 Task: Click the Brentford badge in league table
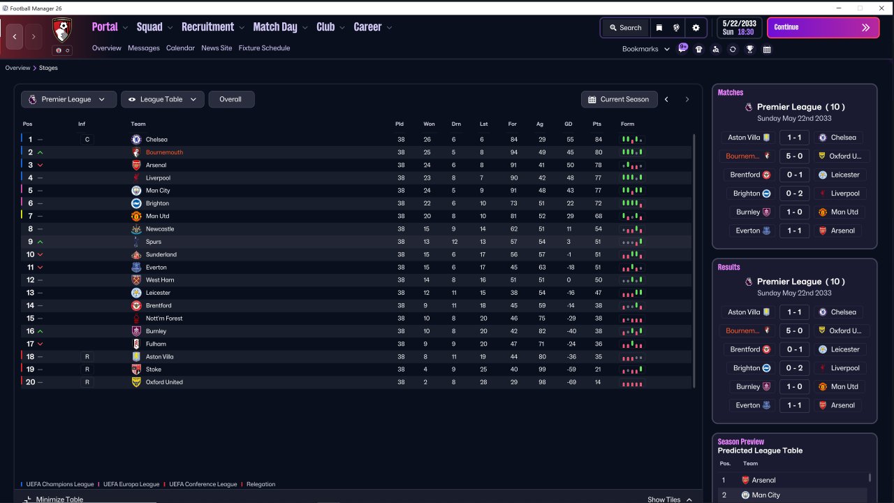click(136, 306)
